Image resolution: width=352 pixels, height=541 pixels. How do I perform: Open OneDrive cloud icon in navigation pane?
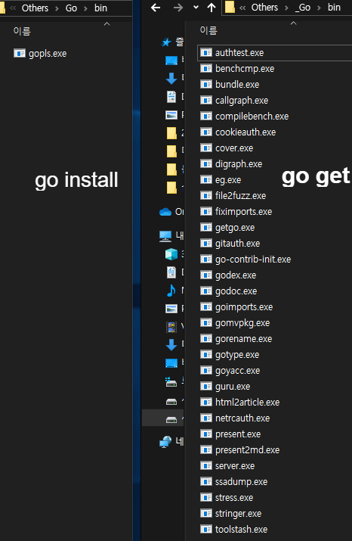click(x=165, y=212)
